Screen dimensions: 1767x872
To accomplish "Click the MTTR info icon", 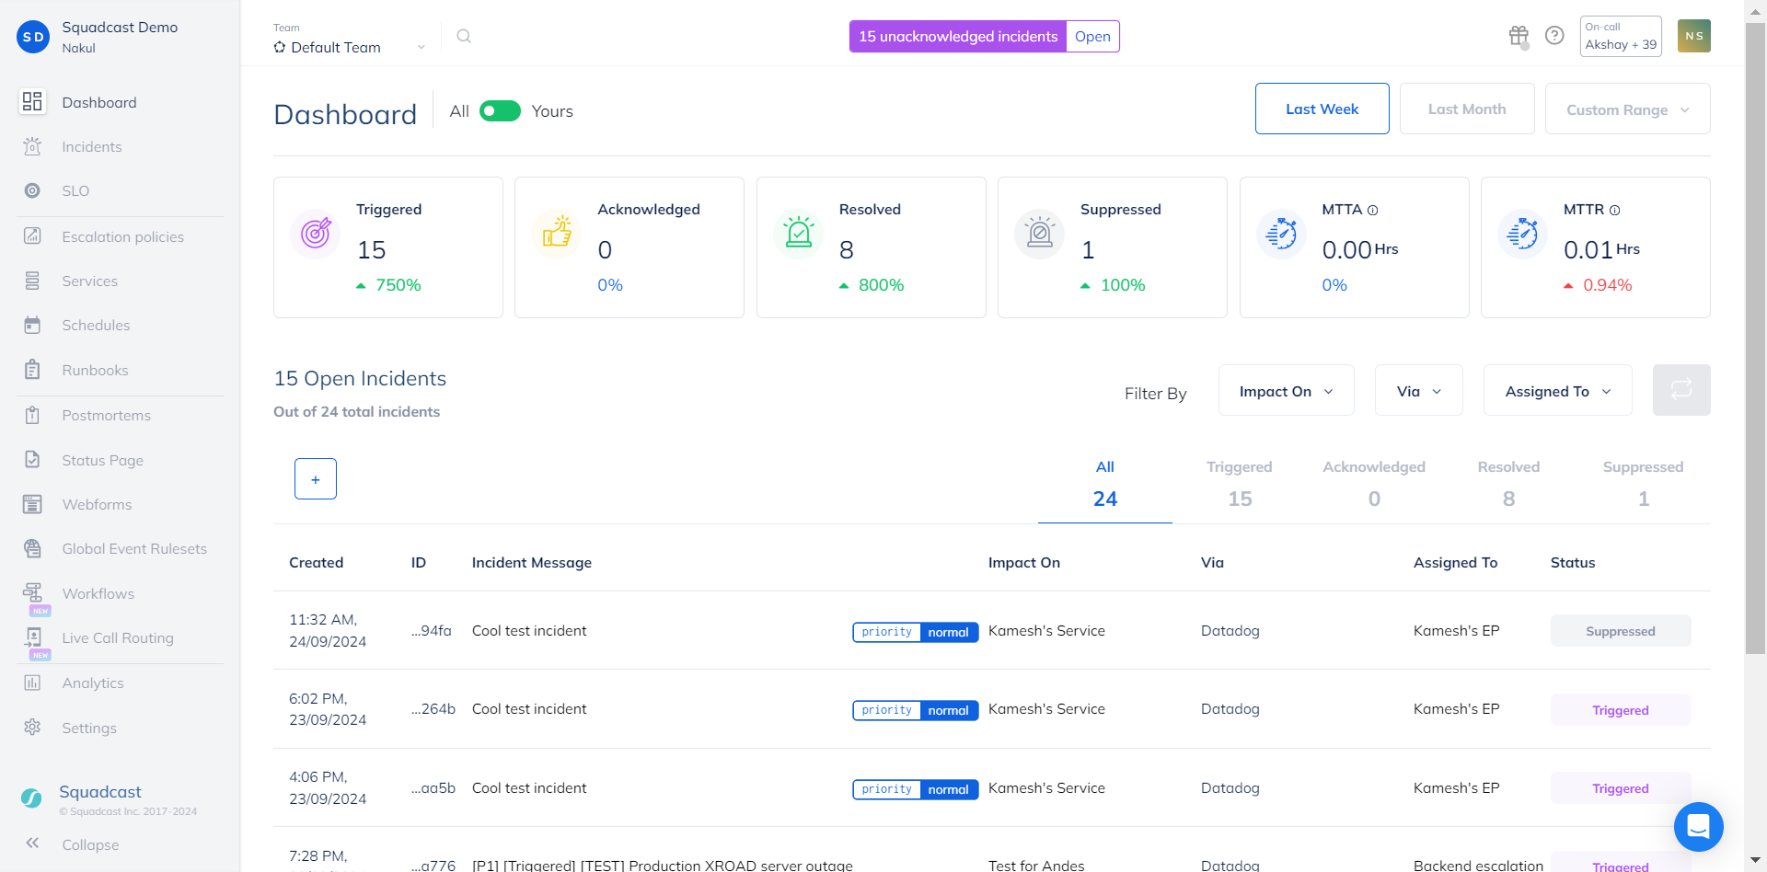I will 1615,211.
